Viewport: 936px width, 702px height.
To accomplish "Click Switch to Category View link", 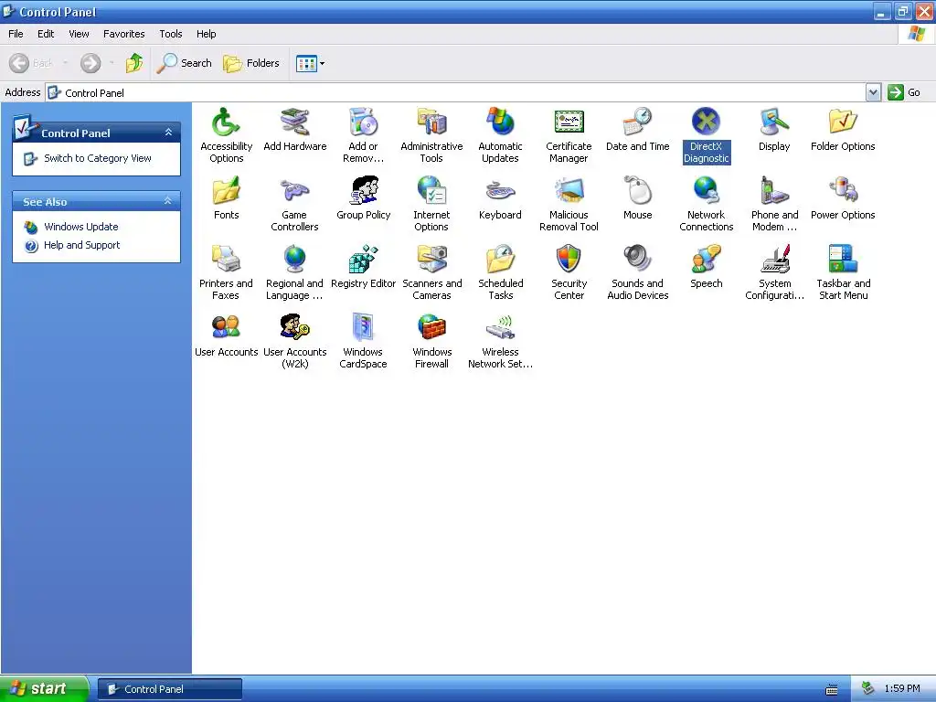I will [97, 158].
